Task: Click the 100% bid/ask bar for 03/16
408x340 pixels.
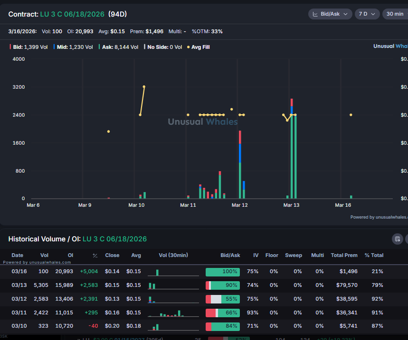Action: coord(223,272)
